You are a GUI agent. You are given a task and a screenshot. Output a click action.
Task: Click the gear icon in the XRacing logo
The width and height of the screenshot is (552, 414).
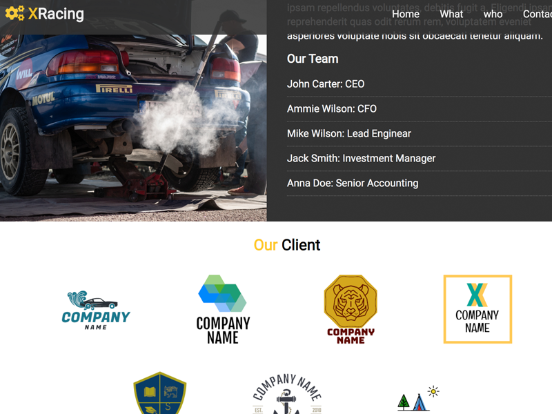pyautogui.click(x=14, y=13)
